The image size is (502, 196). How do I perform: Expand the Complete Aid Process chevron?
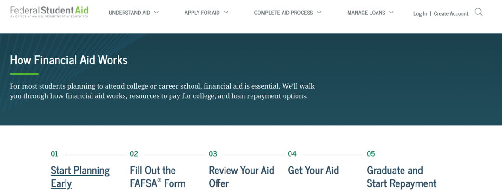[319, 13]
